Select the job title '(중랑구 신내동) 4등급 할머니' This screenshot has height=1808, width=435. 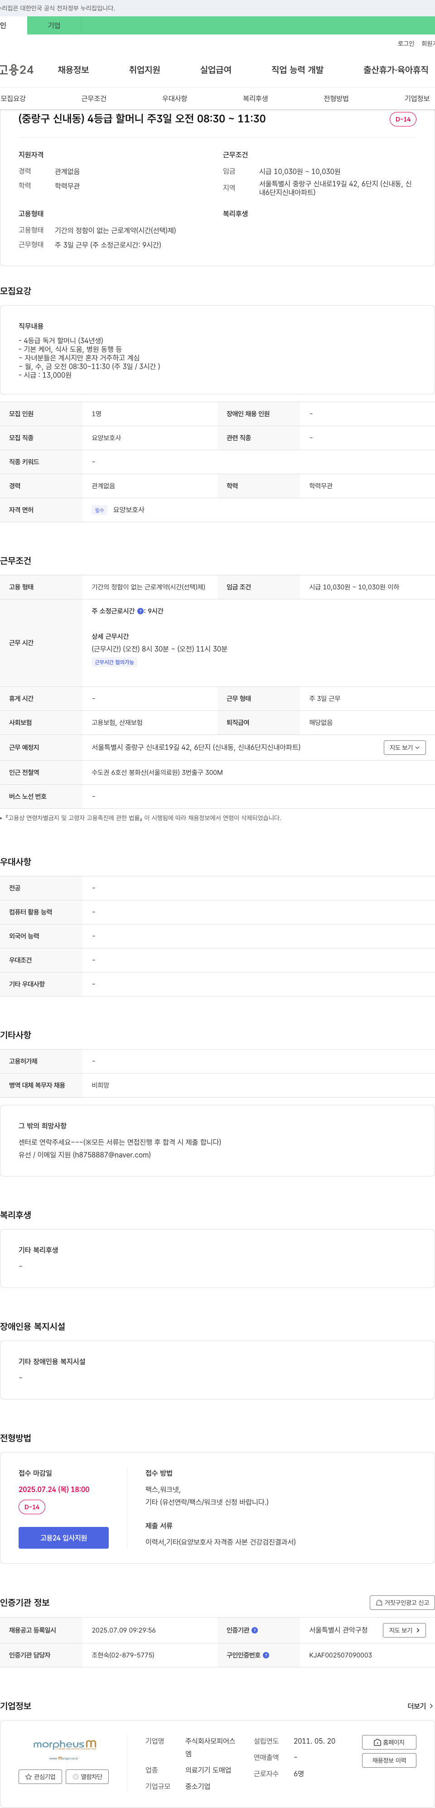click(x=142, y=119)
